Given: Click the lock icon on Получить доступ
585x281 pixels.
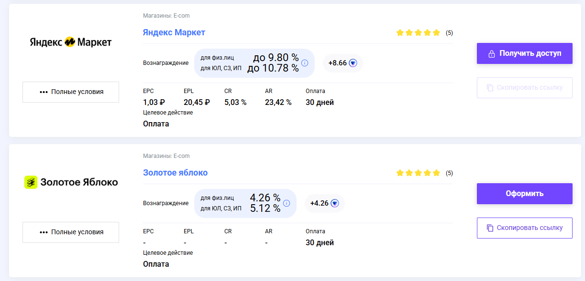Looking at the screenshot, I should click(491, 54).
